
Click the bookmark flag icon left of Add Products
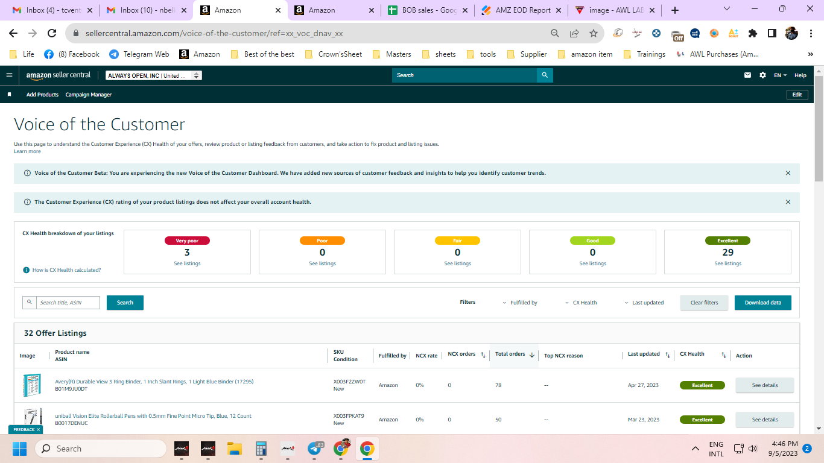coord(10,95)
